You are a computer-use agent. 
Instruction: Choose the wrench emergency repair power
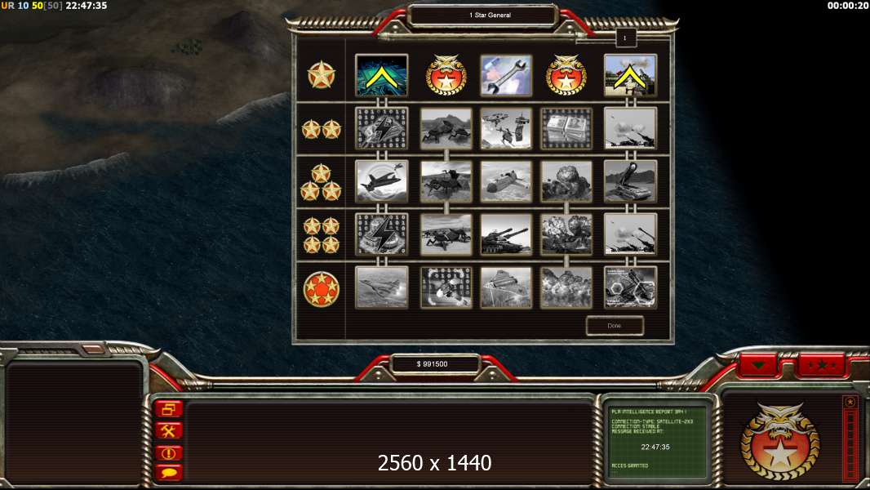pyautogui.click(x=505, y=75)
